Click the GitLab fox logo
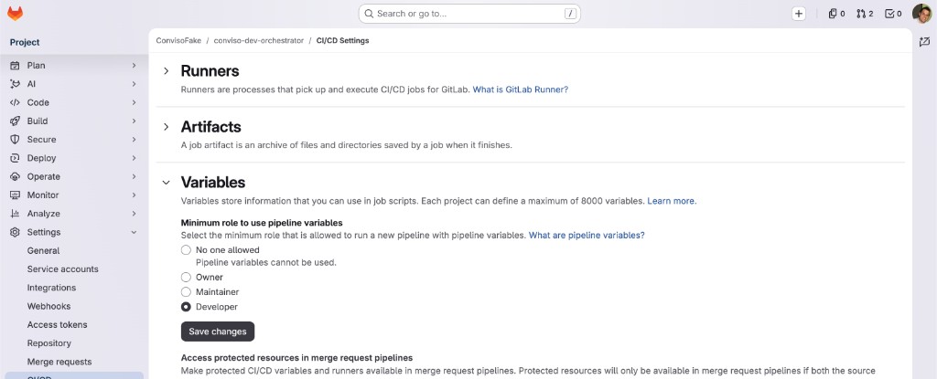Screen dimensions: 937x379 [15, 13]
